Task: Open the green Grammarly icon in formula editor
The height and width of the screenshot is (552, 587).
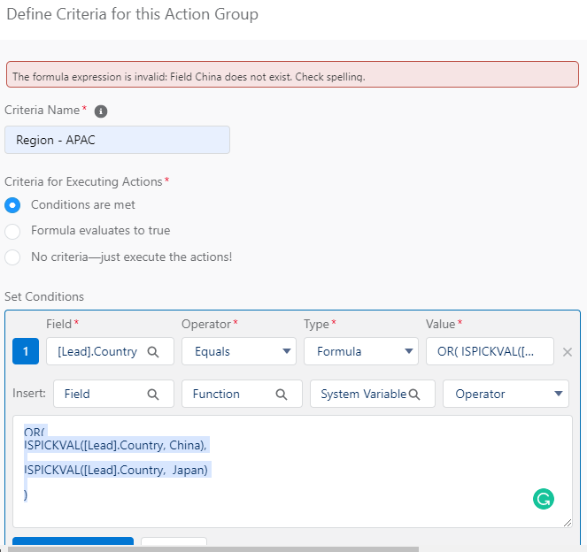Action: (543, 500)
